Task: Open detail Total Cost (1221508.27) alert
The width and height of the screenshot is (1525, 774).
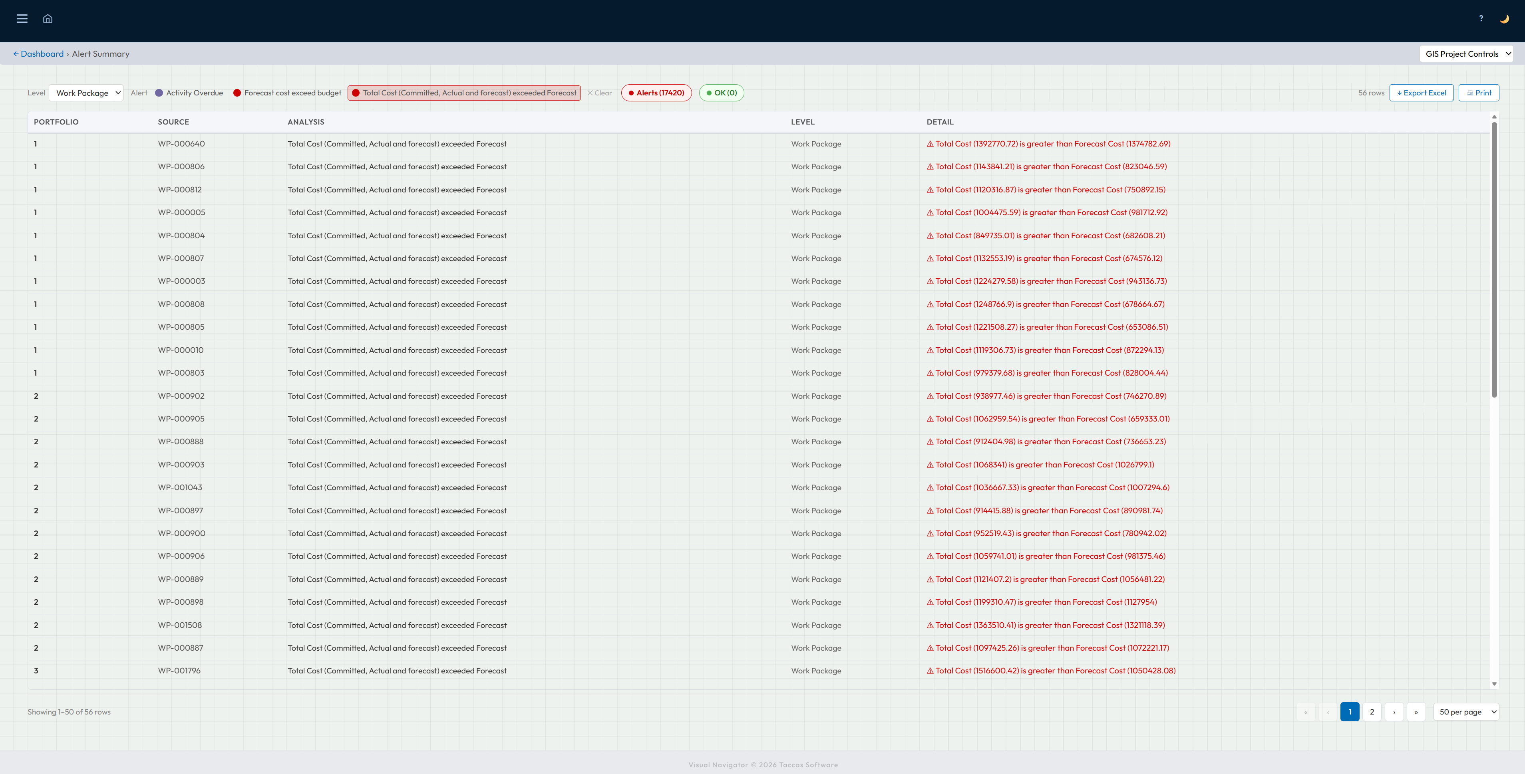Action: [1047, 327]
